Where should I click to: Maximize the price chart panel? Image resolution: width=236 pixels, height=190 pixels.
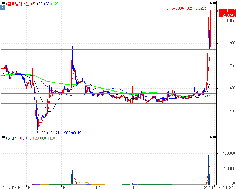point(211,3)
